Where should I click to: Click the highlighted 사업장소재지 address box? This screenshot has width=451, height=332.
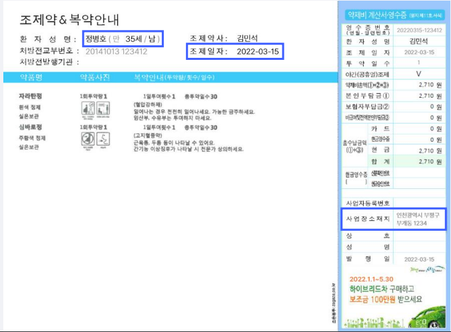click(392, 219)
